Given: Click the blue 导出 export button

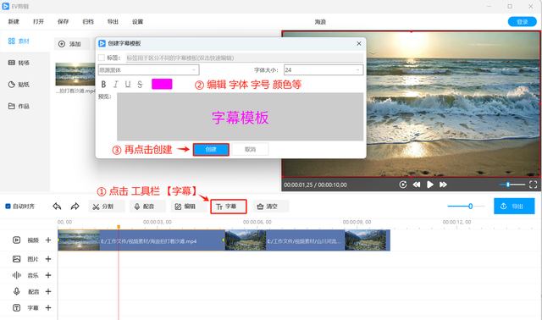Looking at the screenshot, I should (x=514, y=207).
